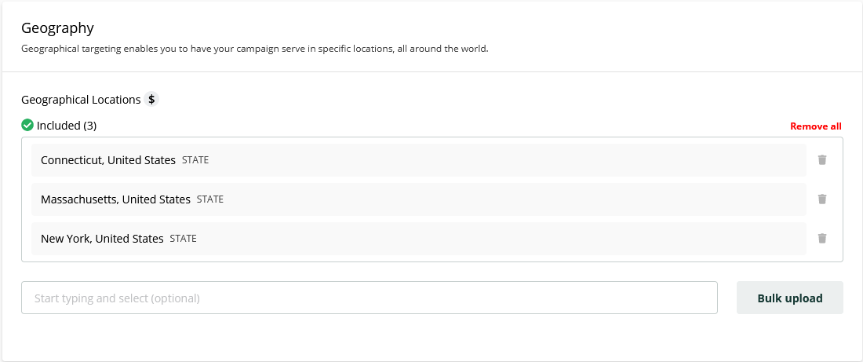Click the STATE tag next to Connecticut
Viewport: 863px width, 362px height.
point(195,160)
